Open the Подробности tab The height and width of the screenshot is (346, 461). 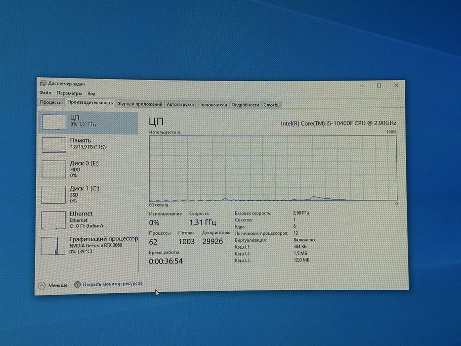tap(245, 104)
